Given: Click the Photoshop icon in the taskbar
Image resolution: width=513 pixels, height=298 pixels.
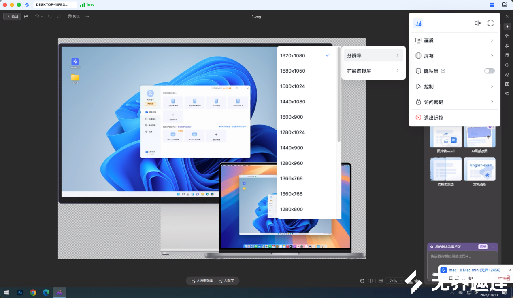Looking at the screenshot, I should (20, 292).
